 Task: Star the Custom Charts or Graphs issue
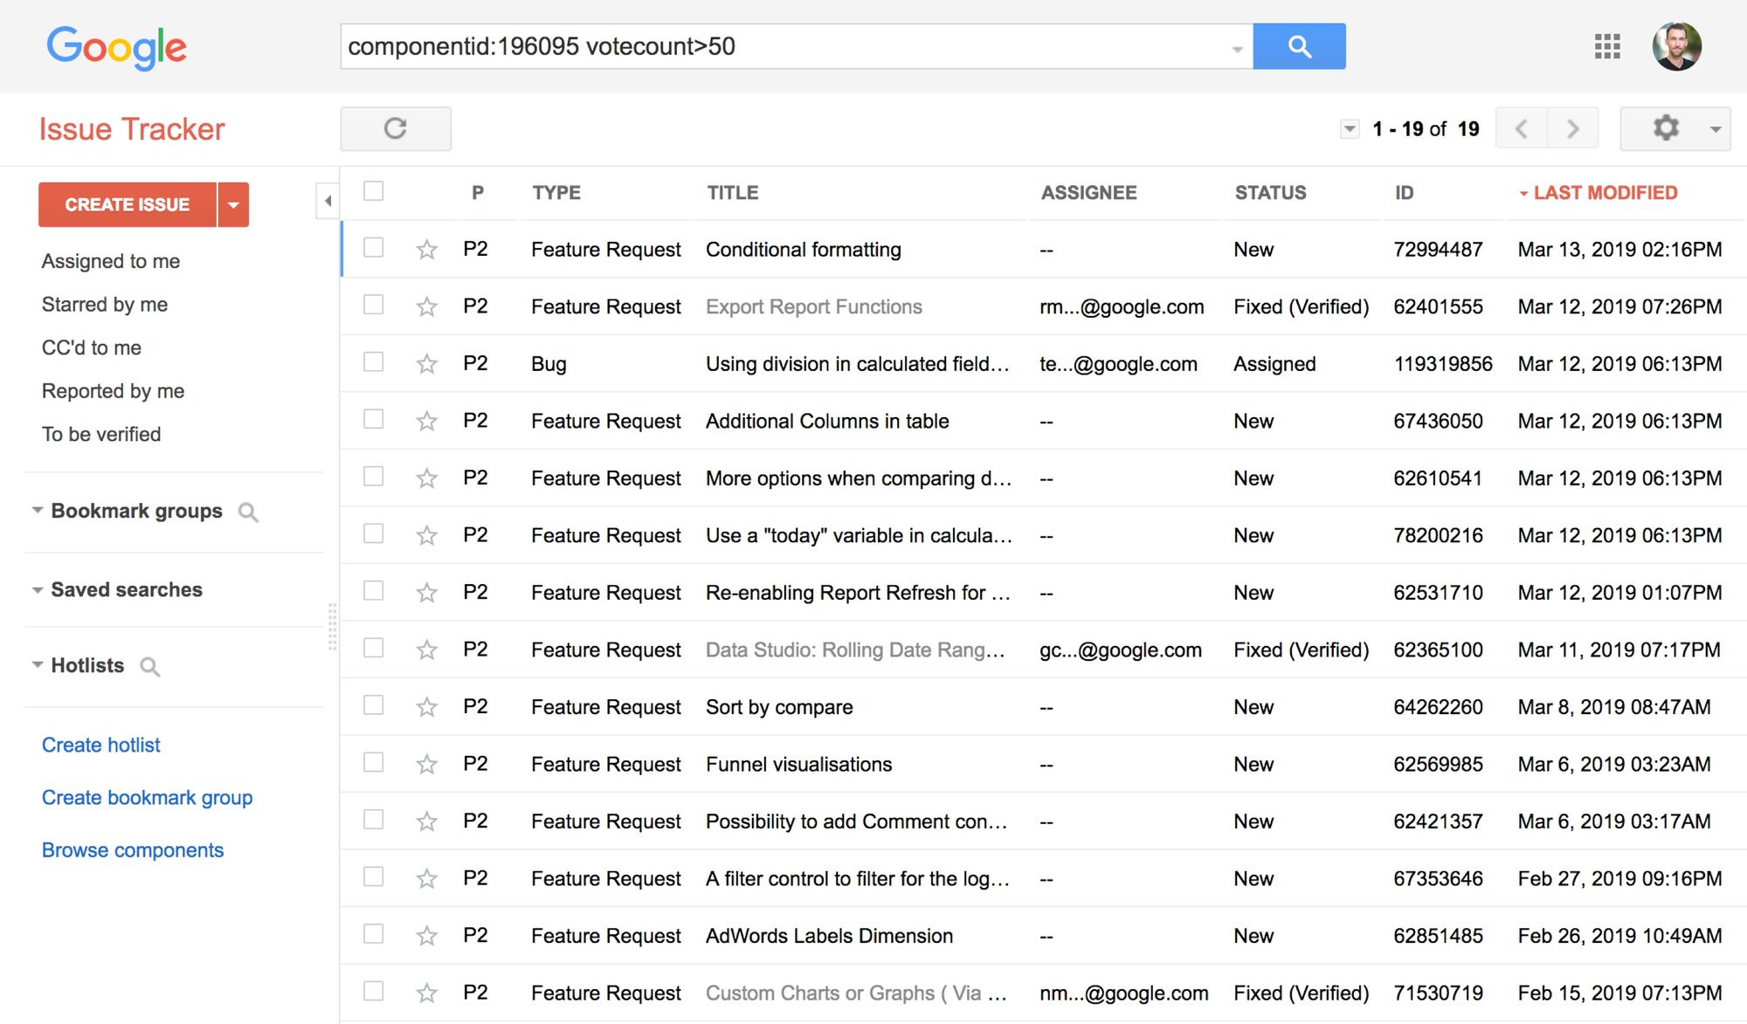(426, 993)
